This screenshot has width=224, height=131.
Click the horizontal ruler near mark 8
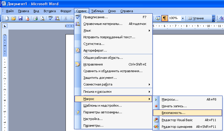[x=187, y=26]
